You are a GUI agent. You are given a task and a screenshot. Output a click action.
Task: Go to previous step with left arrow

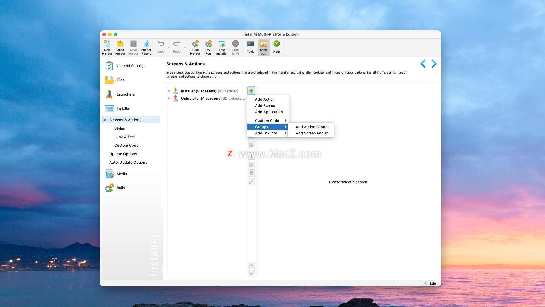[423, 64]
